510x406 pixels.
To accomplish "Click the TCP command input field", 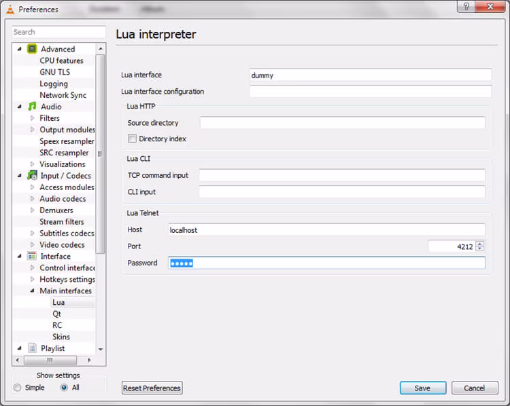I will pyautogui.click(x=342, y=175).
